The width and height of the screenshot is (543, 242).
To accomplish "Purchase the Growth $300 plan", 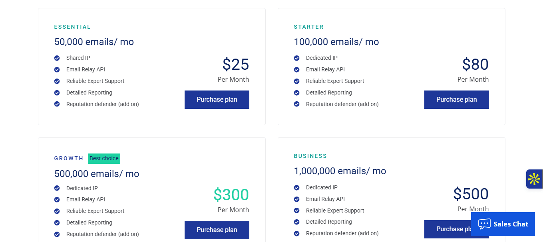I will (x=217, y=230).
